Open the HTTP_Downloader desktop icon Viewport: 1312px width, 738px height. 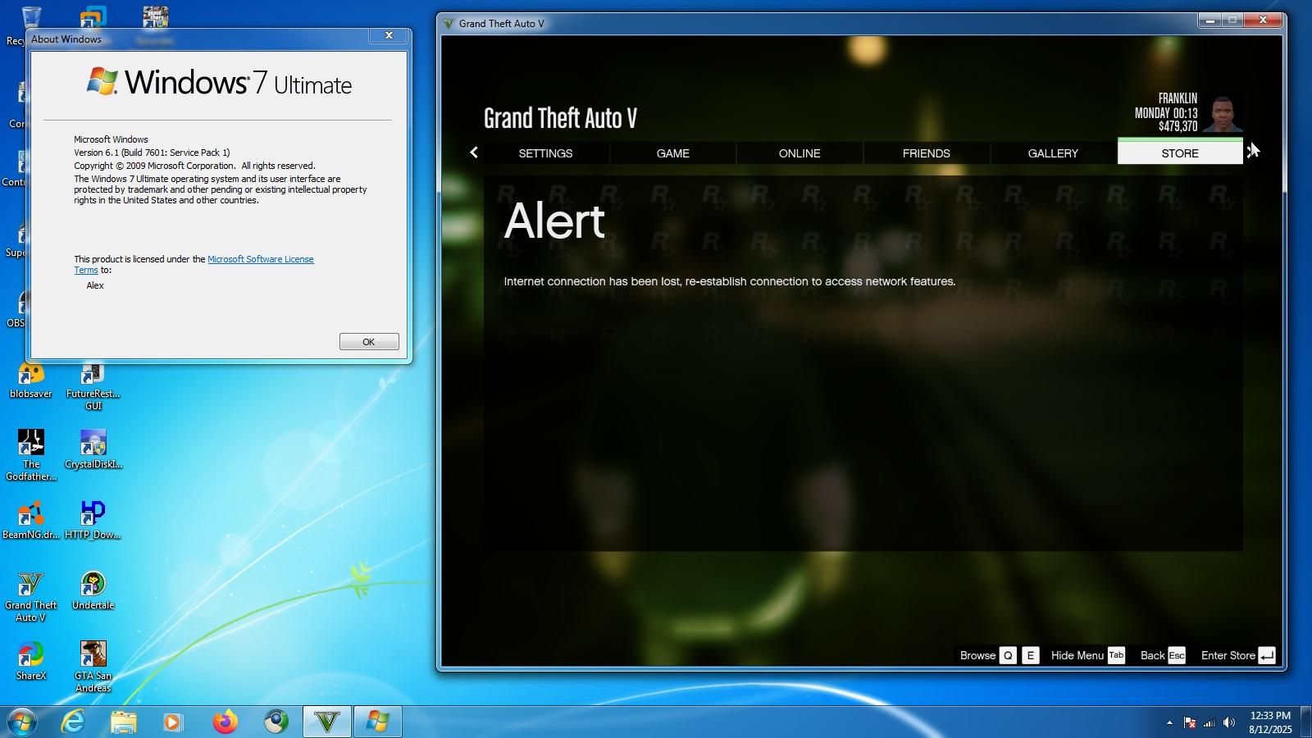(x=93, y=520)
